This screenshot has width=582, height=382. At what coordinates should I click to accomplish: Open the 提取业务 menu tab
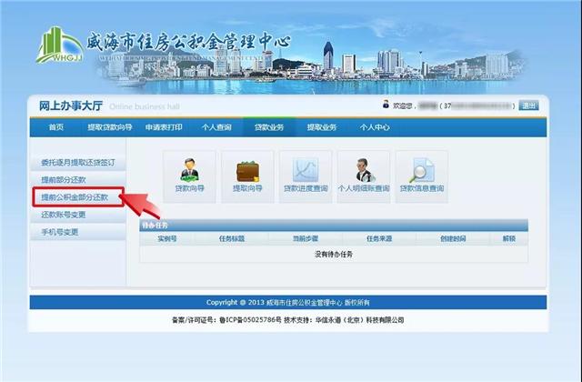(322, 127)
